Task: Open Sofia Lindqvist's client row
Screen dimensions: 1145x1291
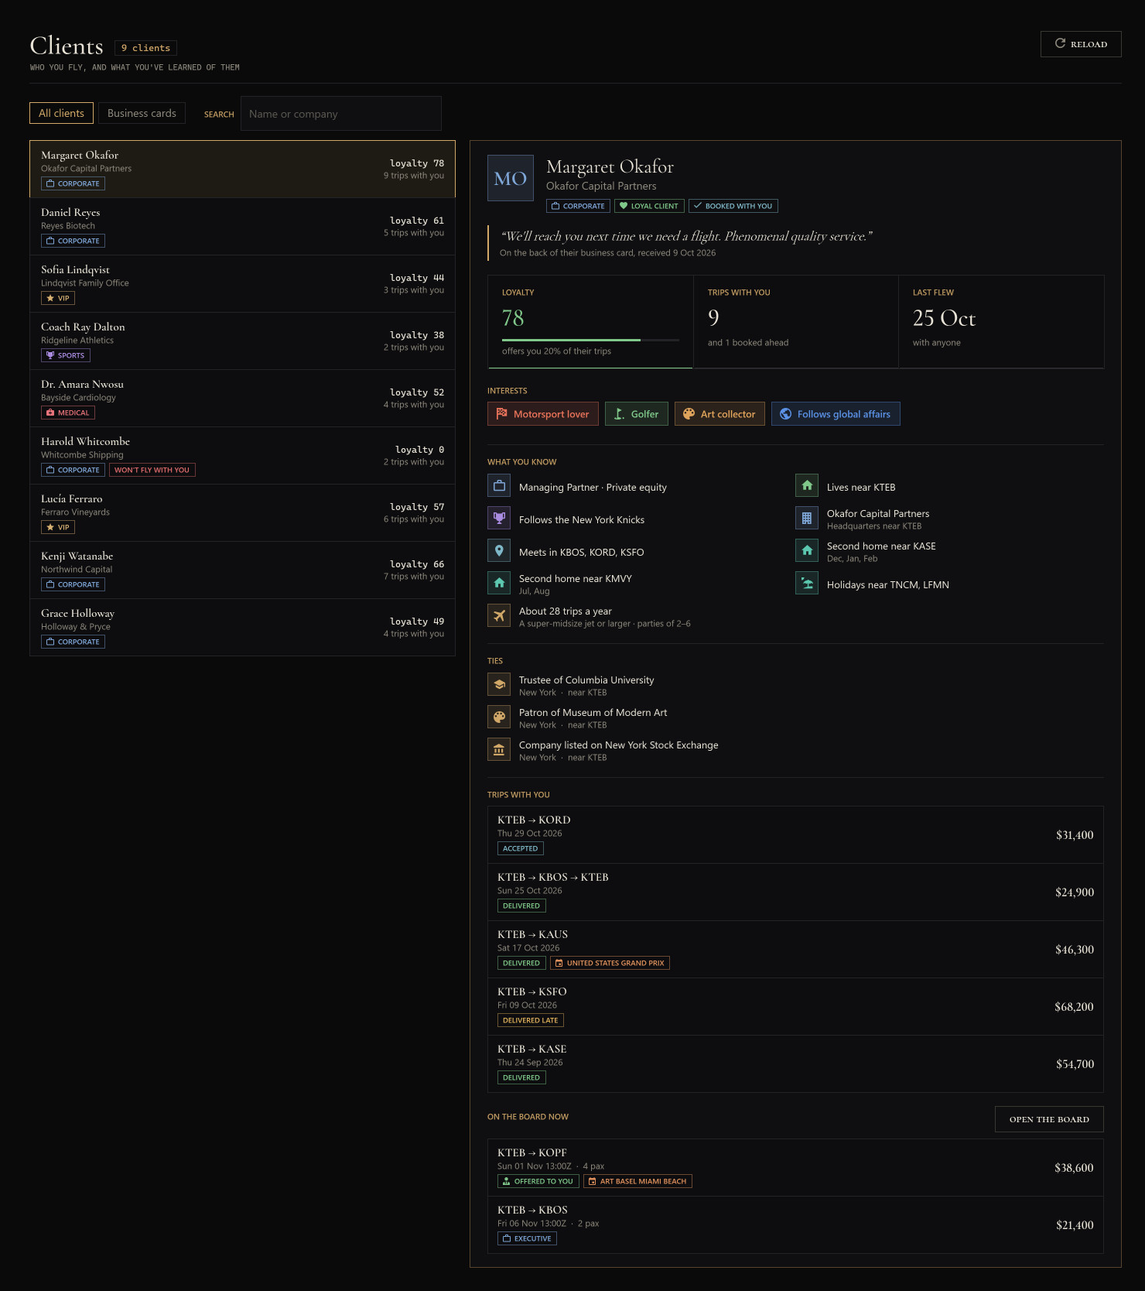Action: pos(242,283)
